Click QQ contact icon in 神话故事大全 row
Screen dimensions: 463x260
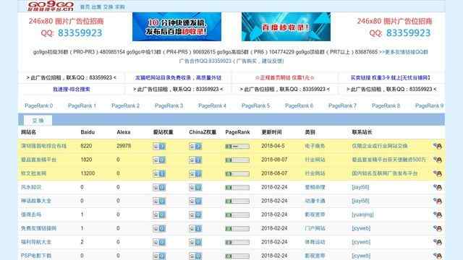(x=437, y=201)
